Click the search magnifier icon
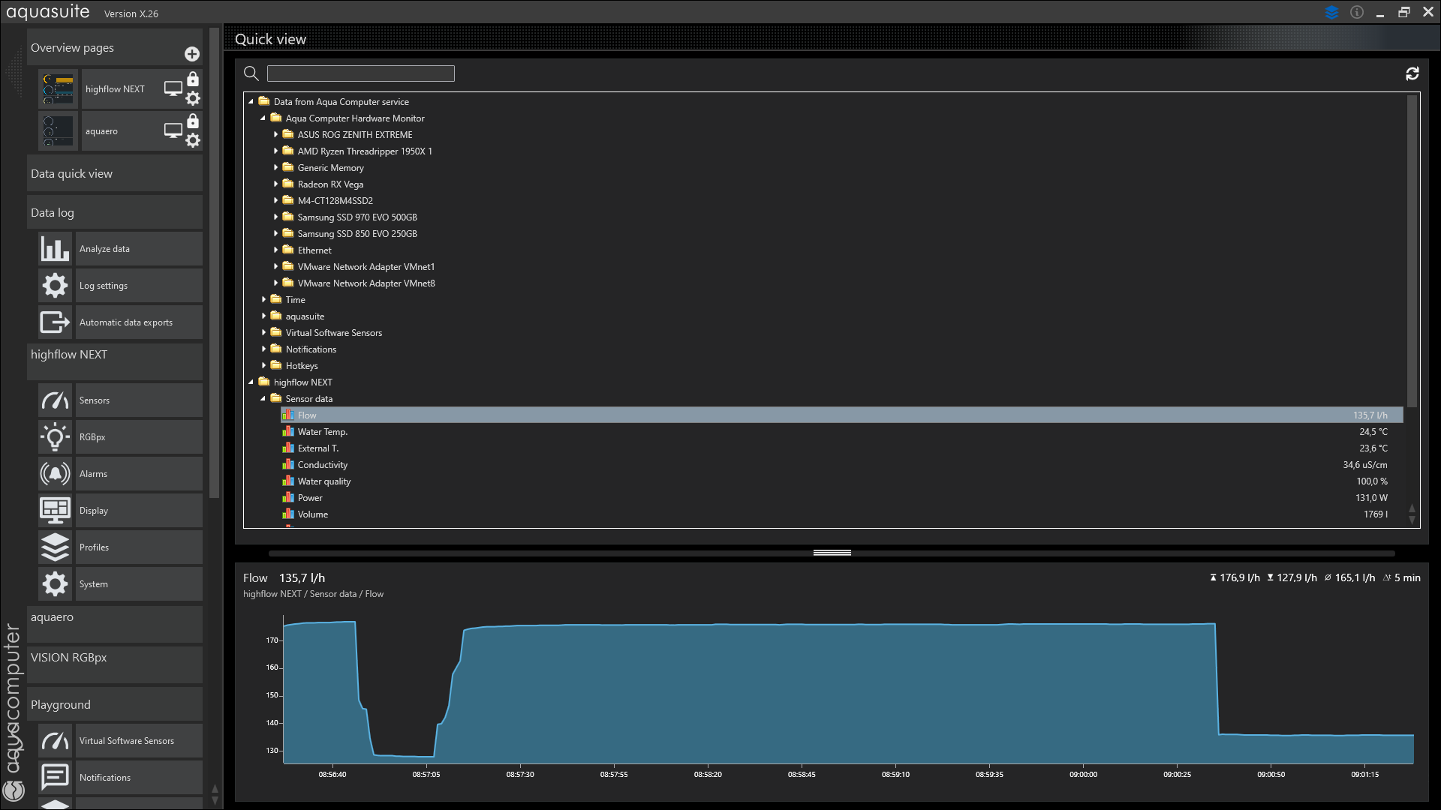 [x=251, y=73]
